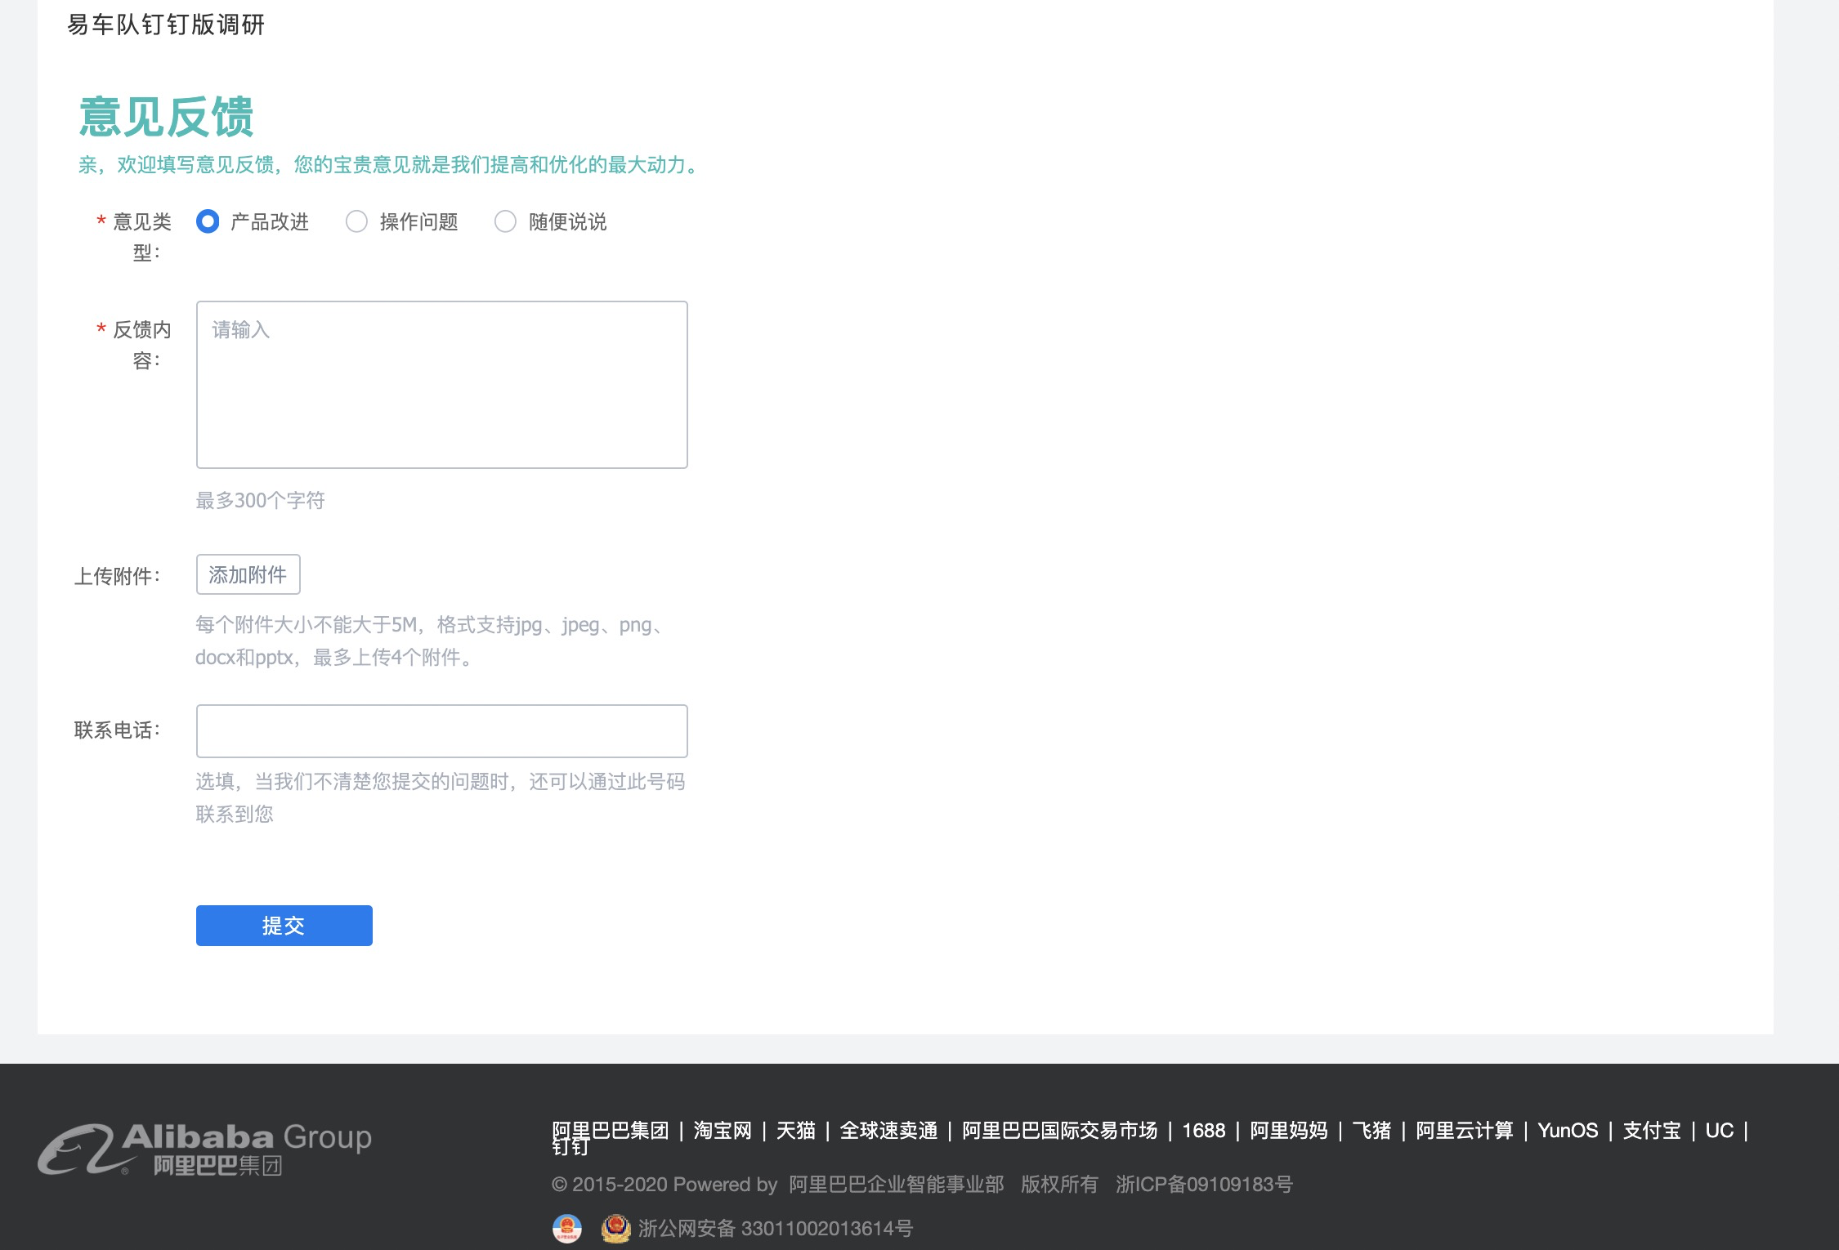Focus the 联系电话 input field
Viewport: 1839px width, 1250px height.
441,731
